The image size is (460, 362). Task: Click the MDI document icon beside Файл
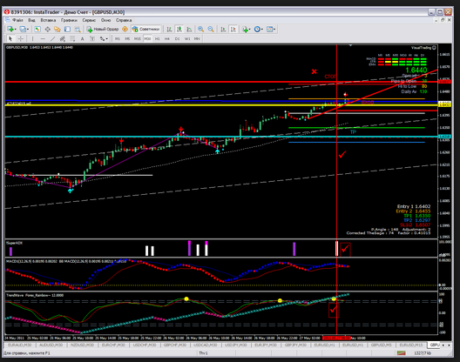click(7, 20)
